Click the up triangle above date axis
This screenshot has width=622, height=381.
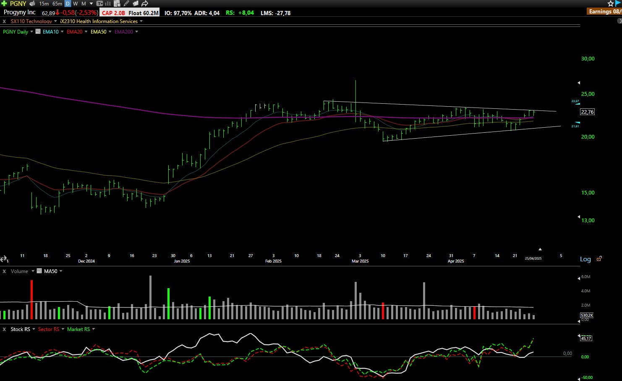click(540, 249)
